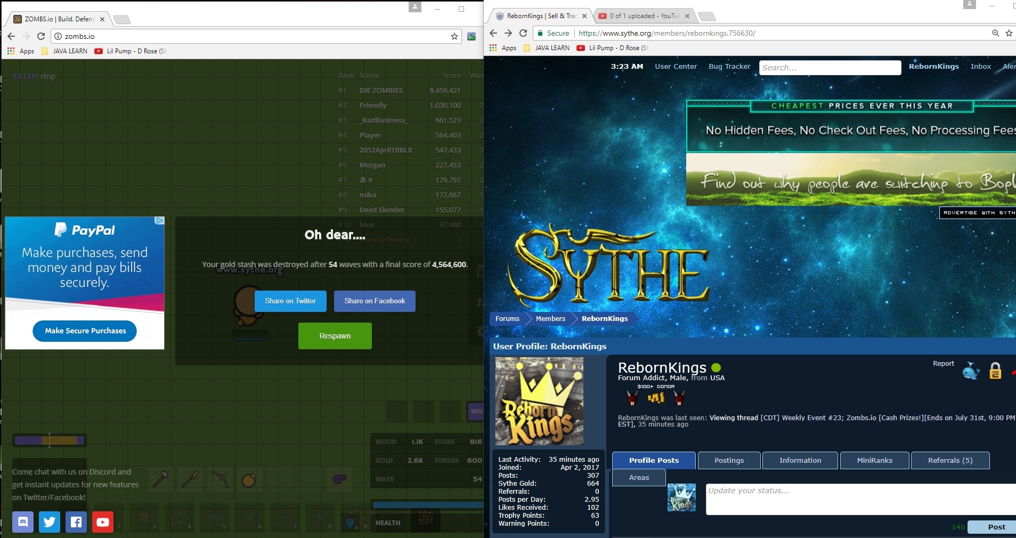Click the zoom magnifier icon in the Sythe address bar
This screenshot has height=538, width=1016.
995,33
